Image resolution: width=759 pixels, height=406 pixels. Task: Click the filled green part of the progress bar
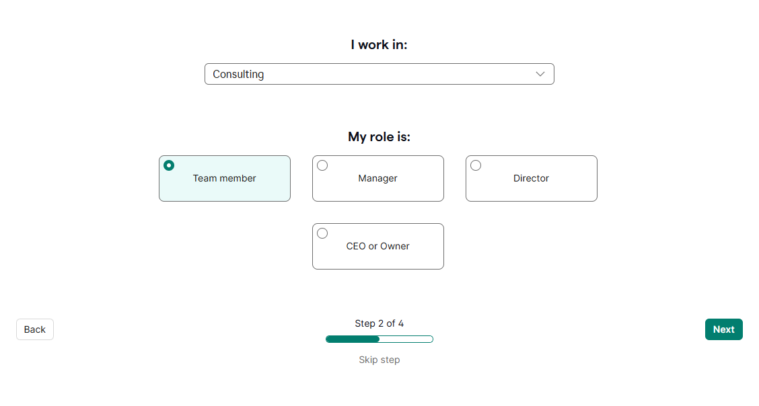click(353, 339)
